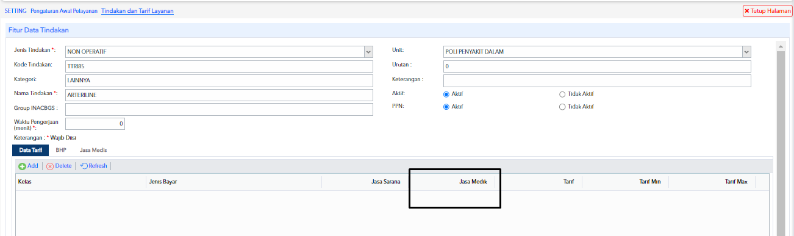Click the Nama Tindakan field
Screen dimensions: 794x236
pos(219,95)
